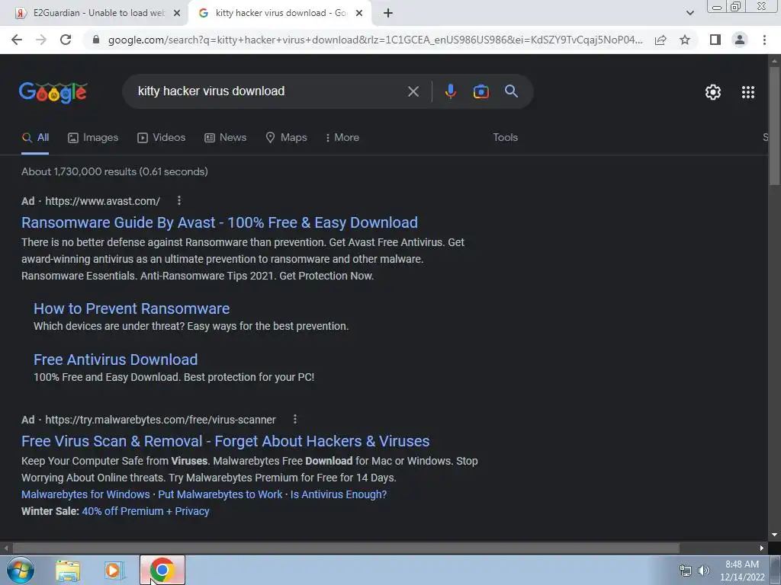Select the All results tab
Screen dimensions: 781x585
tap(35, 138)
